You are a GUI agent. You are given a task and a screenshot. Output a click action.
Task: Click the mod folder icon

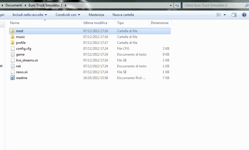tap(12, 31)
